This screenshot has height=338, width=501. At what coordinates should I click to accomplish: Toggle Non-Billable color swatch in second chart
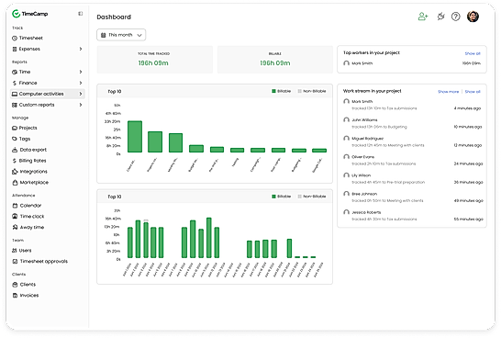coord(299,197)
